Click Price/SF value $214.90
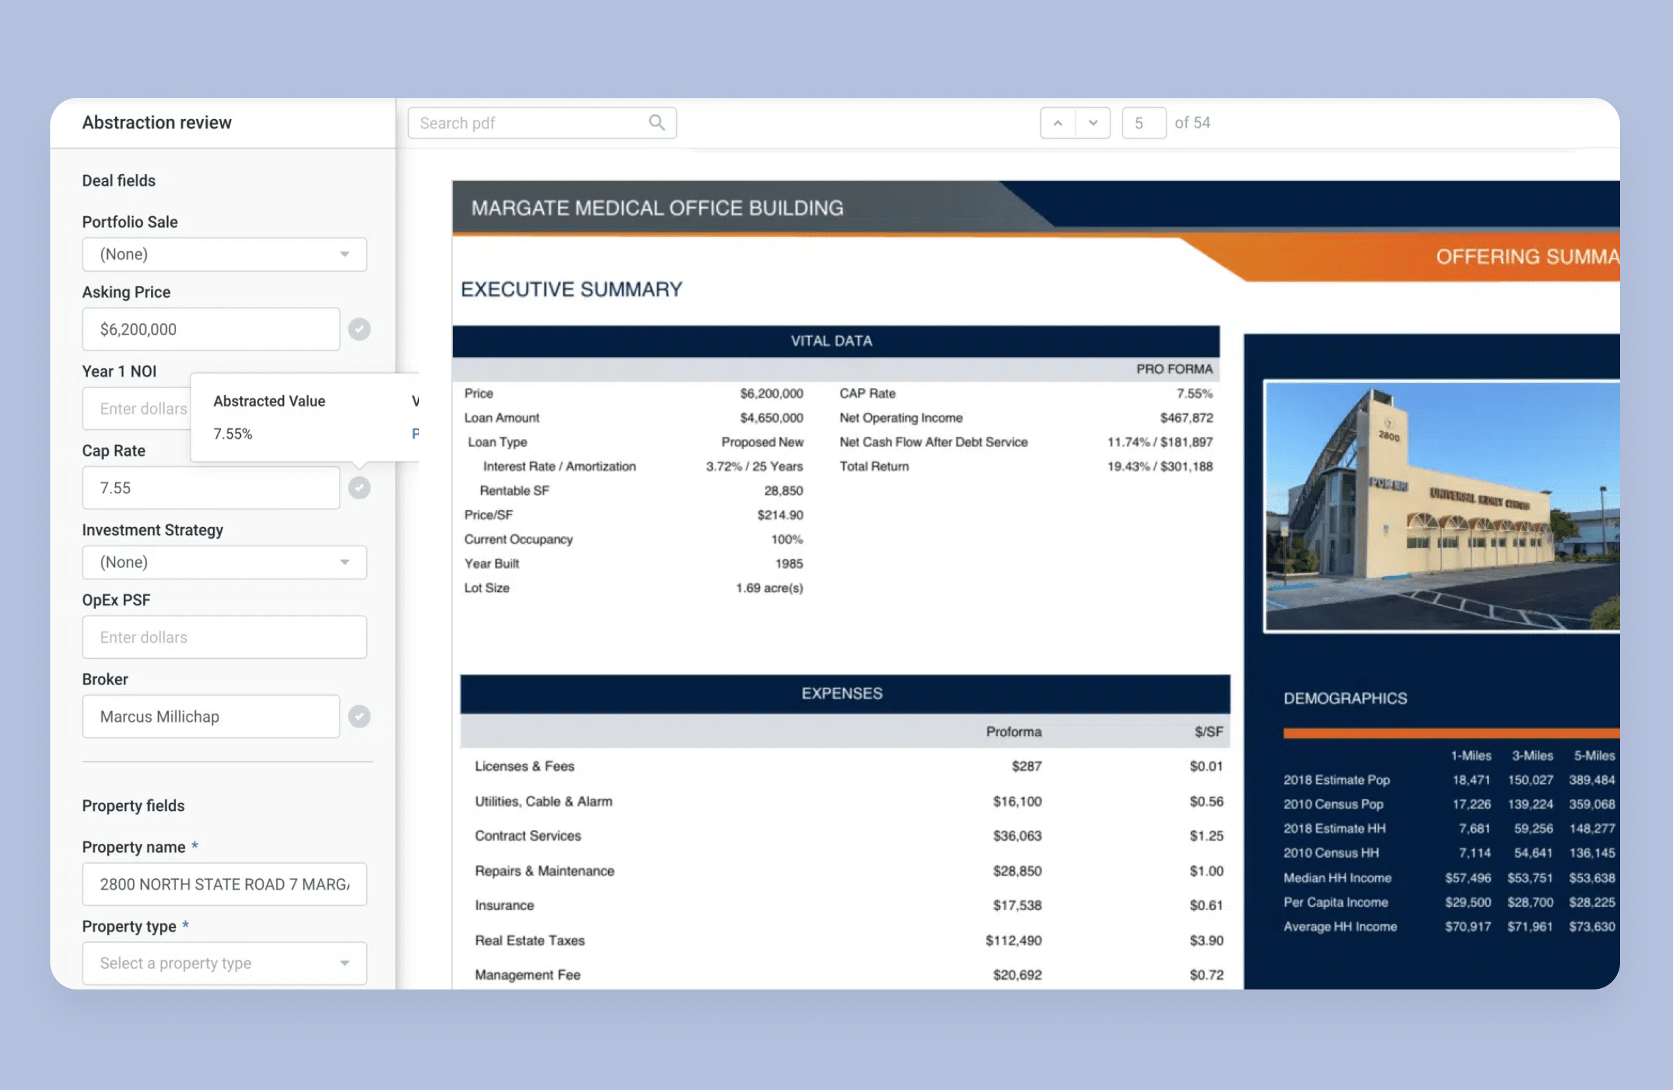 (x=780, y=515)
